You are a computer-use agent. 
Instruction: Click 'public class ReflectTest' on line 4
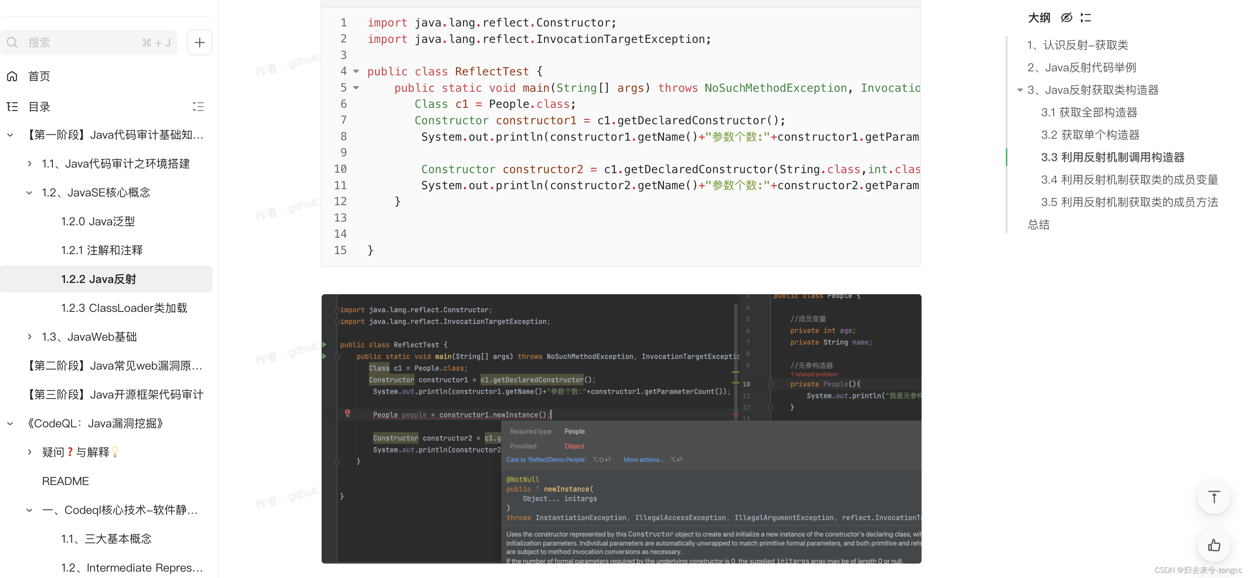coord(448,72)
